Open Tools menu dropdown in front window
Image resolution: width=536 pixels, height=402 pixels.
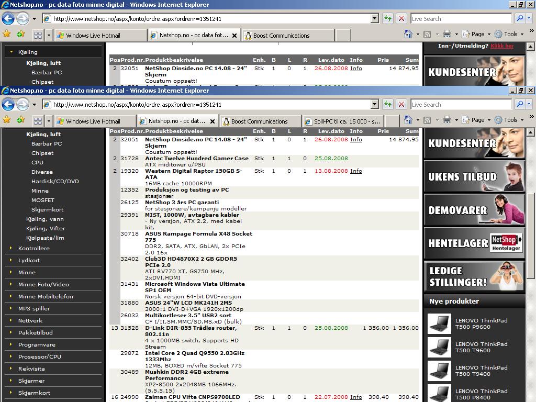tap(522, 120)
